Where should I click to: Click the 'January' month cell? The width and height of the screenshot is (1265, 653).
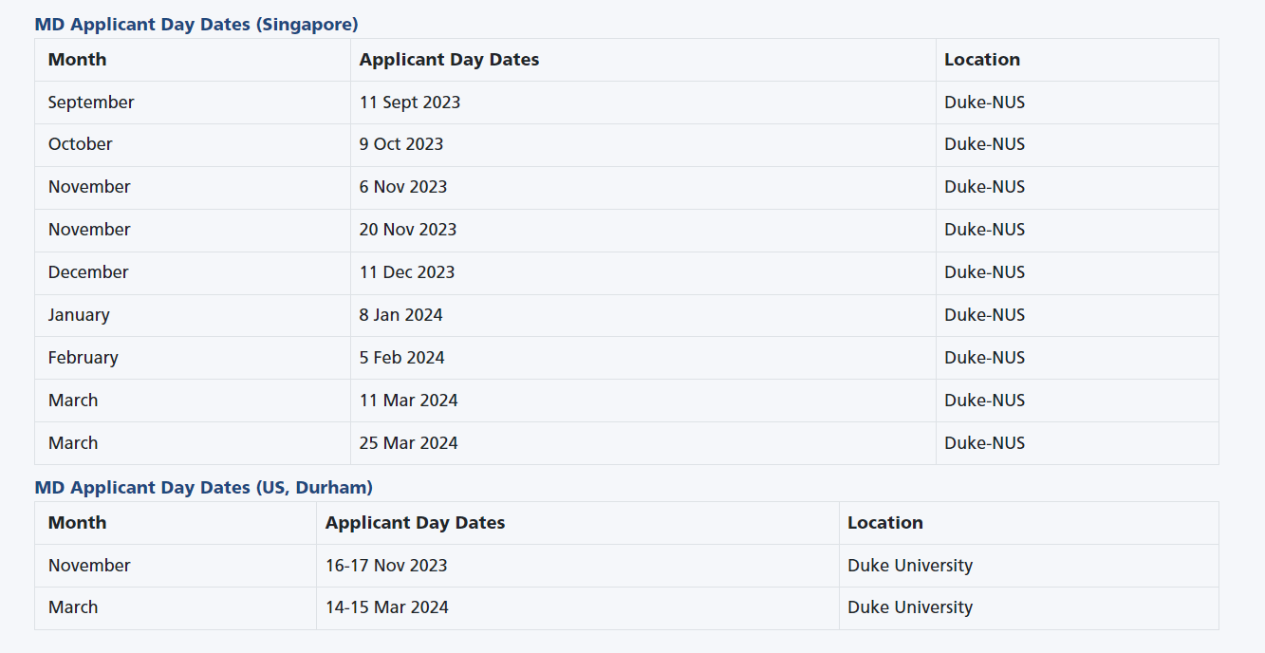click(x=79, y=315)
